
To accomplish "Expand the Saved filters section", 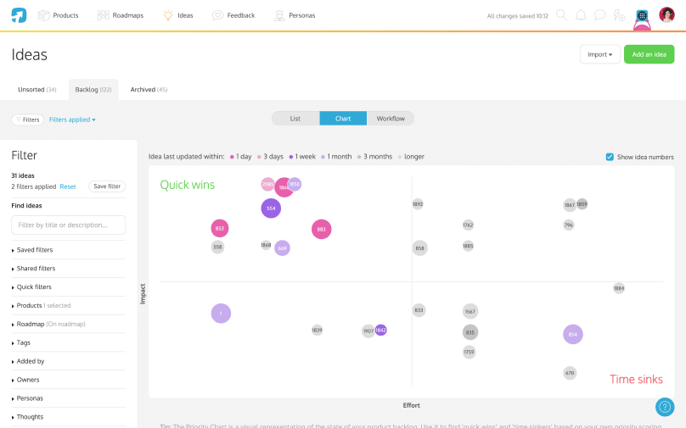I will [34, 250].
